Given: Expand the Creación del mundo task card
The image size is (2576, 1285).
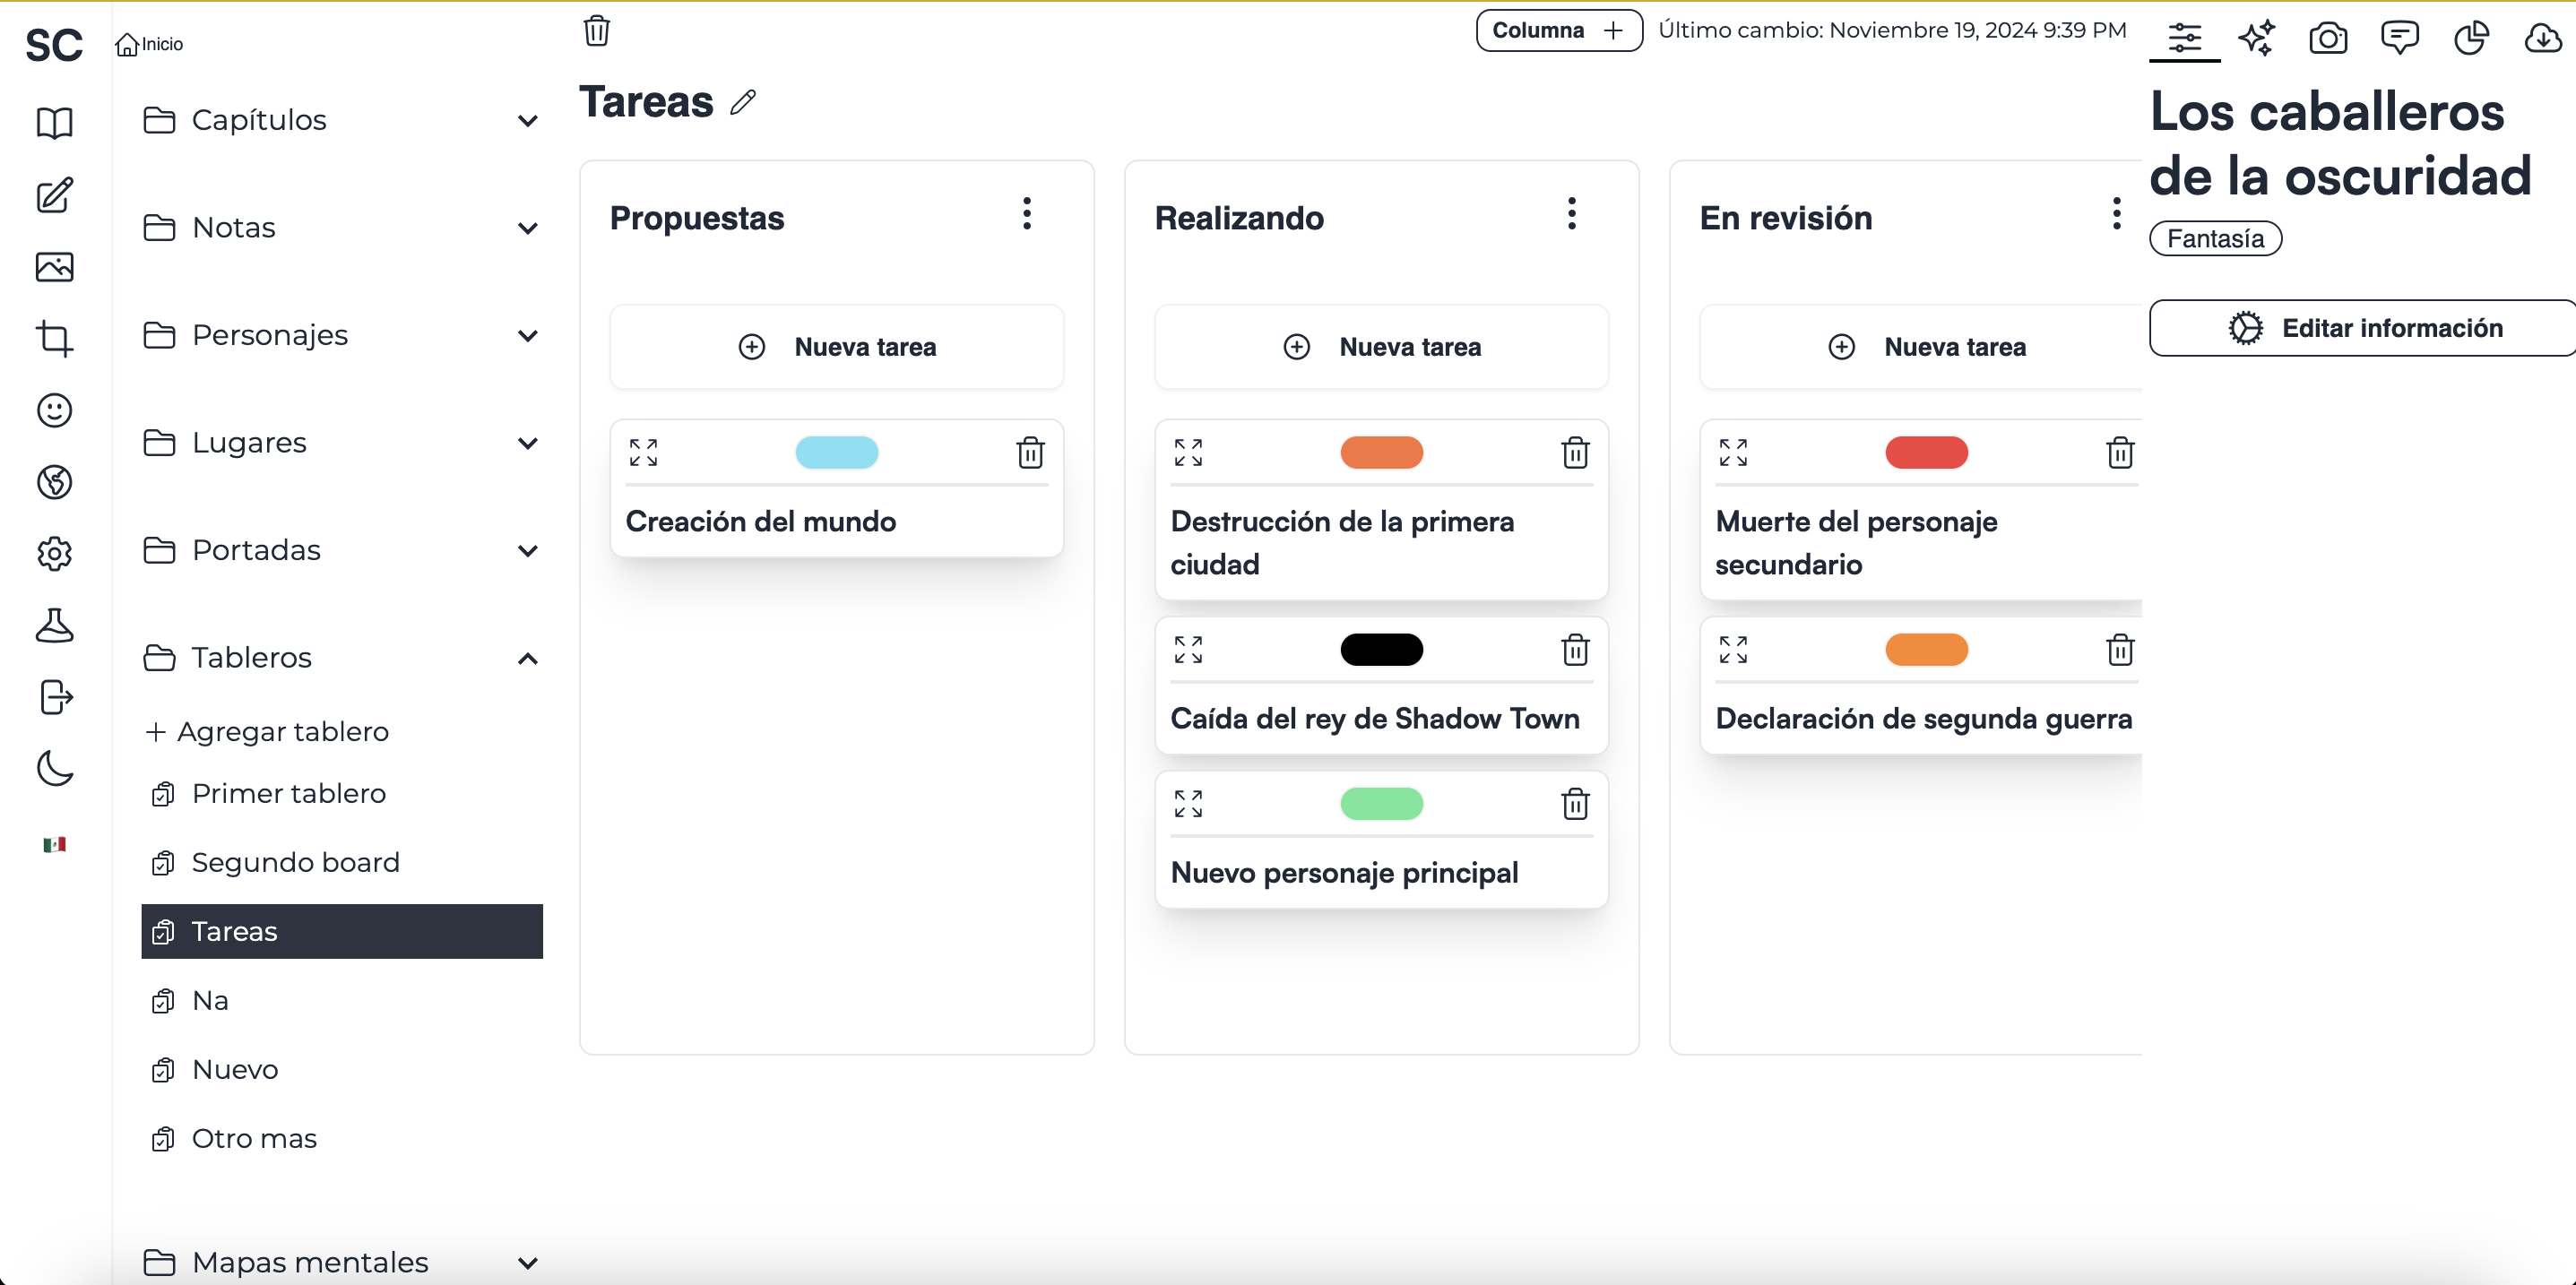Looking at the screenshot, I should click(643, 453).
